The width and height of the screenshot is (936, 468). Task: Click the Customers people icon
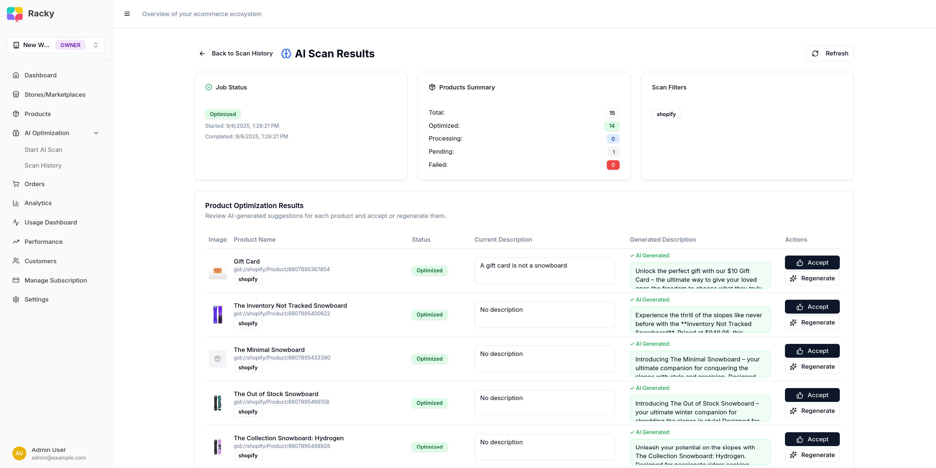(x=16, y=261)
